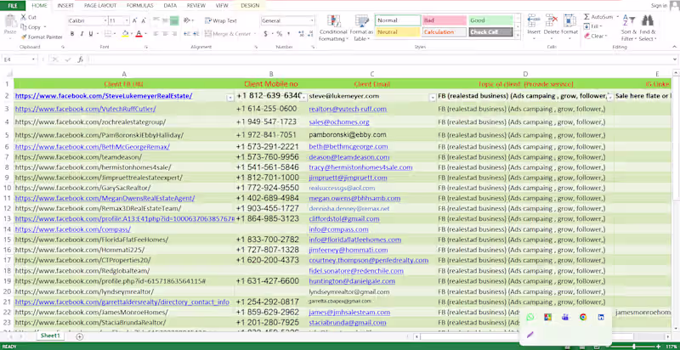Image resolution: width=680 pixels, height=350 pixels.
Task: Open the sales@ochomes.org email link
Action: [339, 122]
